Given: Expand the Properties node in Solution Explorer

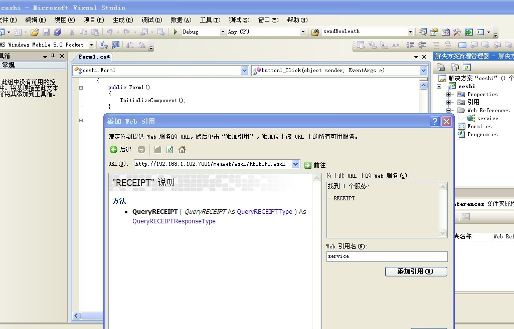Looking at the screenshot, I should coord(448,94).
